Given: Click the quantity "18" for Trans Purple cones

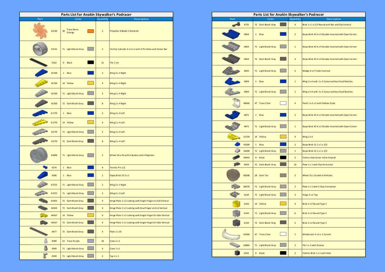Looking at the screenshot, I should pyautogui.click(x=103, y=241).
